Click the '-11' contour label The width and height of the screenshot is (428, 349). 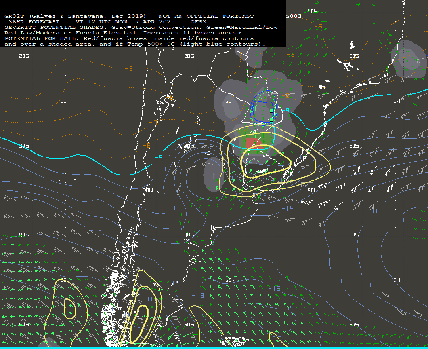click(174, 208)
